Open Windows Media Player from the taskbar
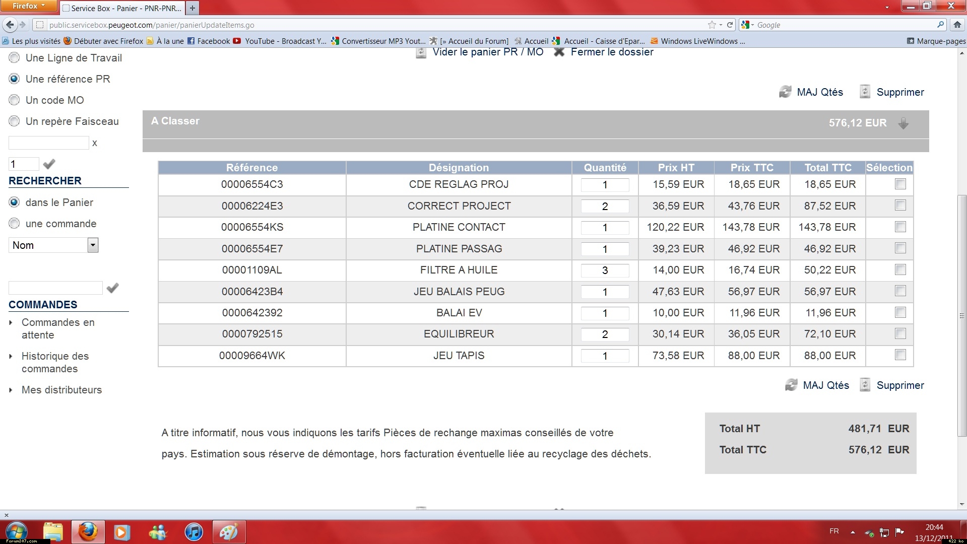Screen dimensions: 967x544 (x=121, y=532)
